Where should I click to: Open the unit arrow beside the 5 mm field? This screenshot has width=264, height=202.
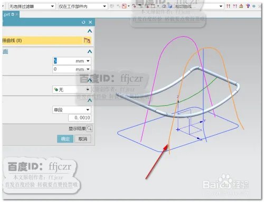[x=88, y=61]
